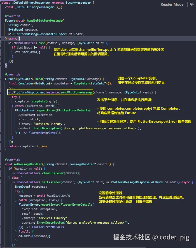Collapse fold at if (callback != null) line
The height and width of the screenshot is (248, 196).
point(1,48)
